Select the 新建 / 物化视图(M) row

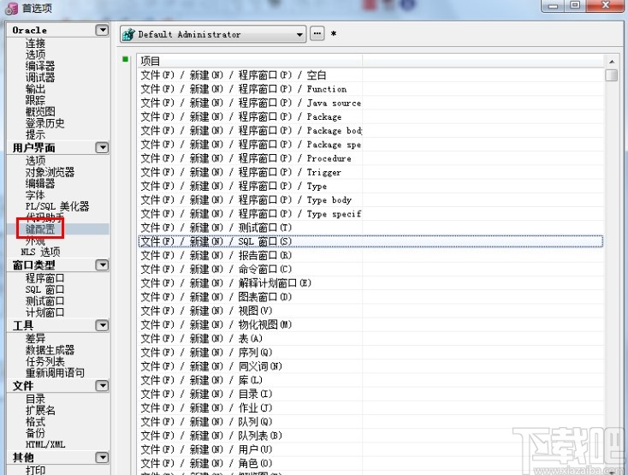[370, 324]
